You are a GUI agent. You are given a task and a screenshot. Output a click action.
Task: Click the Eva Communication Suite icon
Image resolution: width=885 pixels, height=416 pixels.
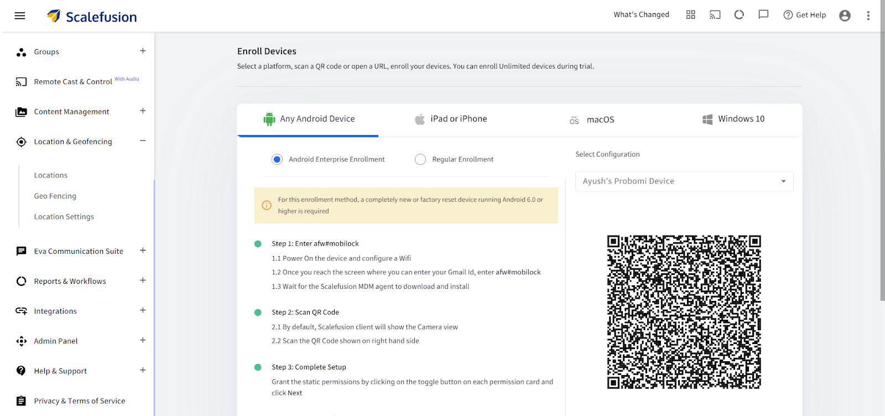tap(21, 251)
